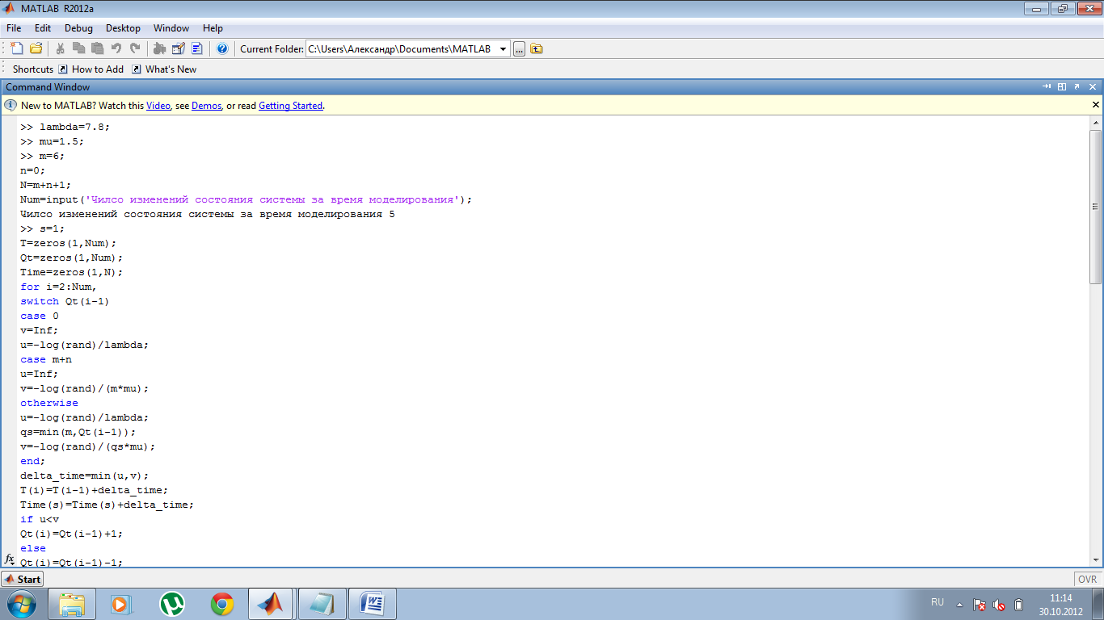Maximize the Command Window panel icon

(1062, 86)
